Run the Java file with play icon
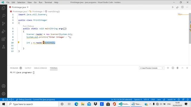This screenshot has width=191, height=107. tap(172, 7)
